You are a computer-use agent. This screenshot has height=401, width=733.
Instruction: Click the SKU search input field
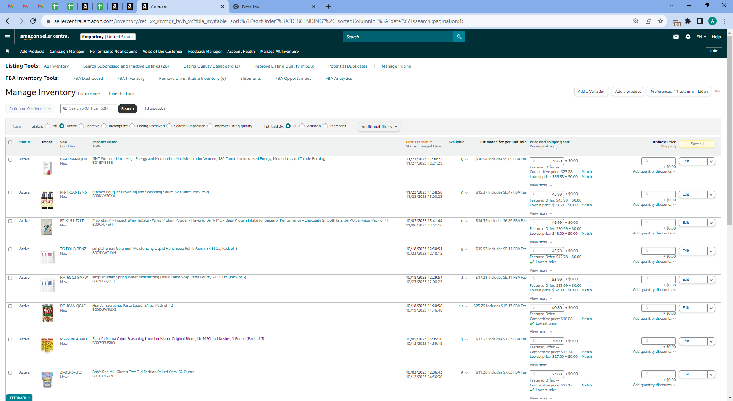(88, 108)
